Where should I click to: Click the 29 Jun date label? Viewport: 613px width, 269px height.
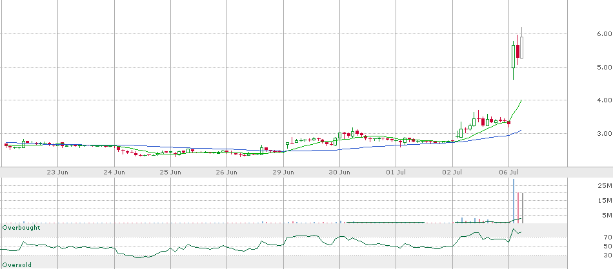pyautogui.click(x=283, y=172)
